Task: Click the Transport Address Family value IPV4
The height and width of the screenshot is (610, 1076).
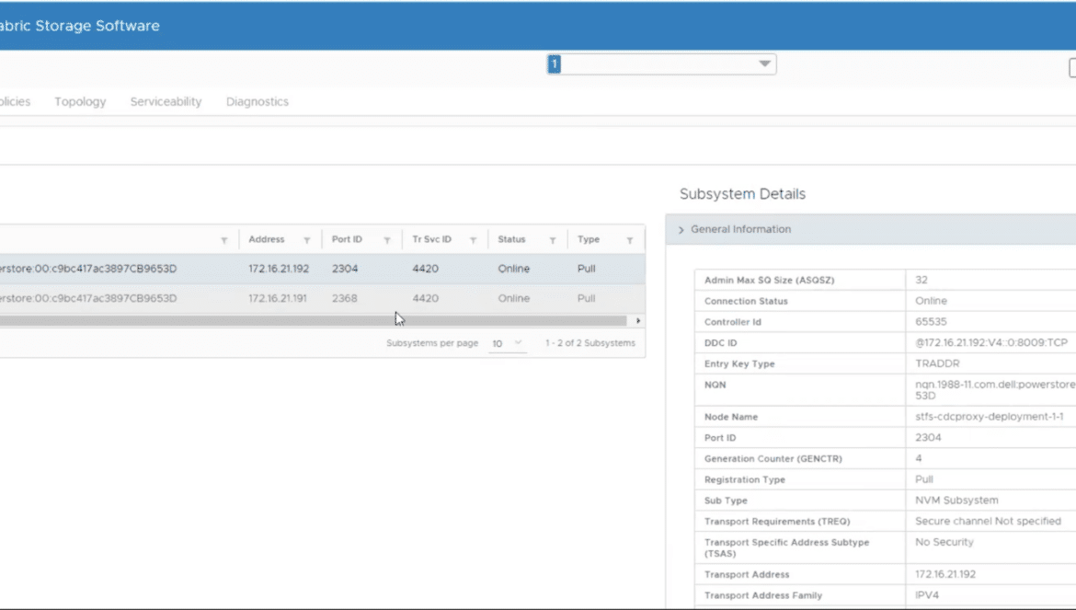Action: pos(927,595)
